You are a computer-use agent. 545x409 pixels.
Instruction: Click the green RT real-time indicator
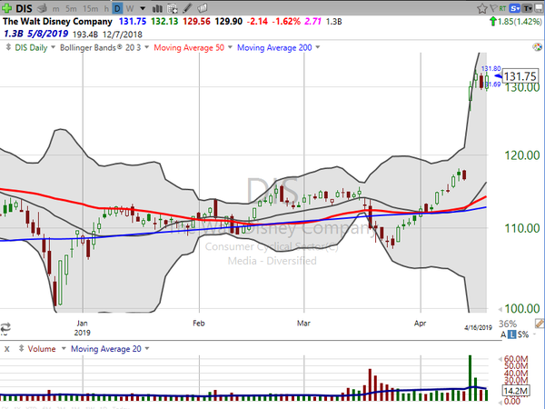(502, 8)
